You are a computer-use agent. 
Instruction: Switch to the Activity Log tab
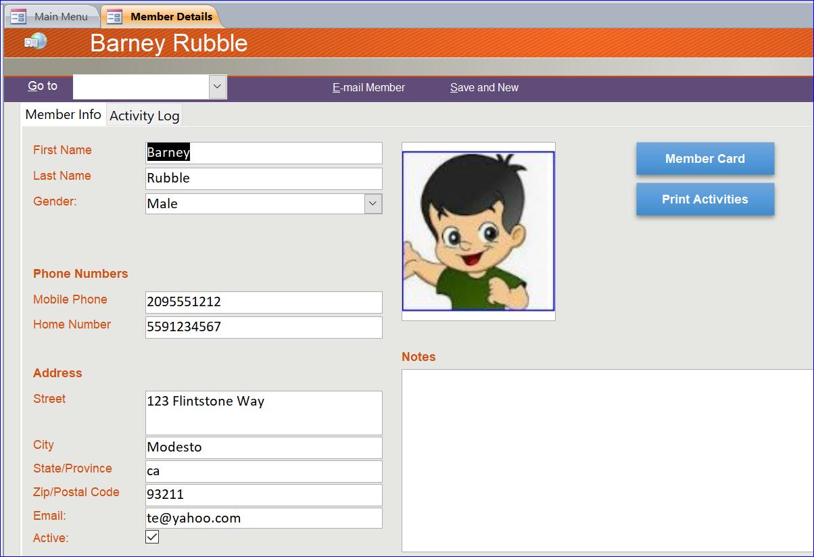(x=145, y=116)
